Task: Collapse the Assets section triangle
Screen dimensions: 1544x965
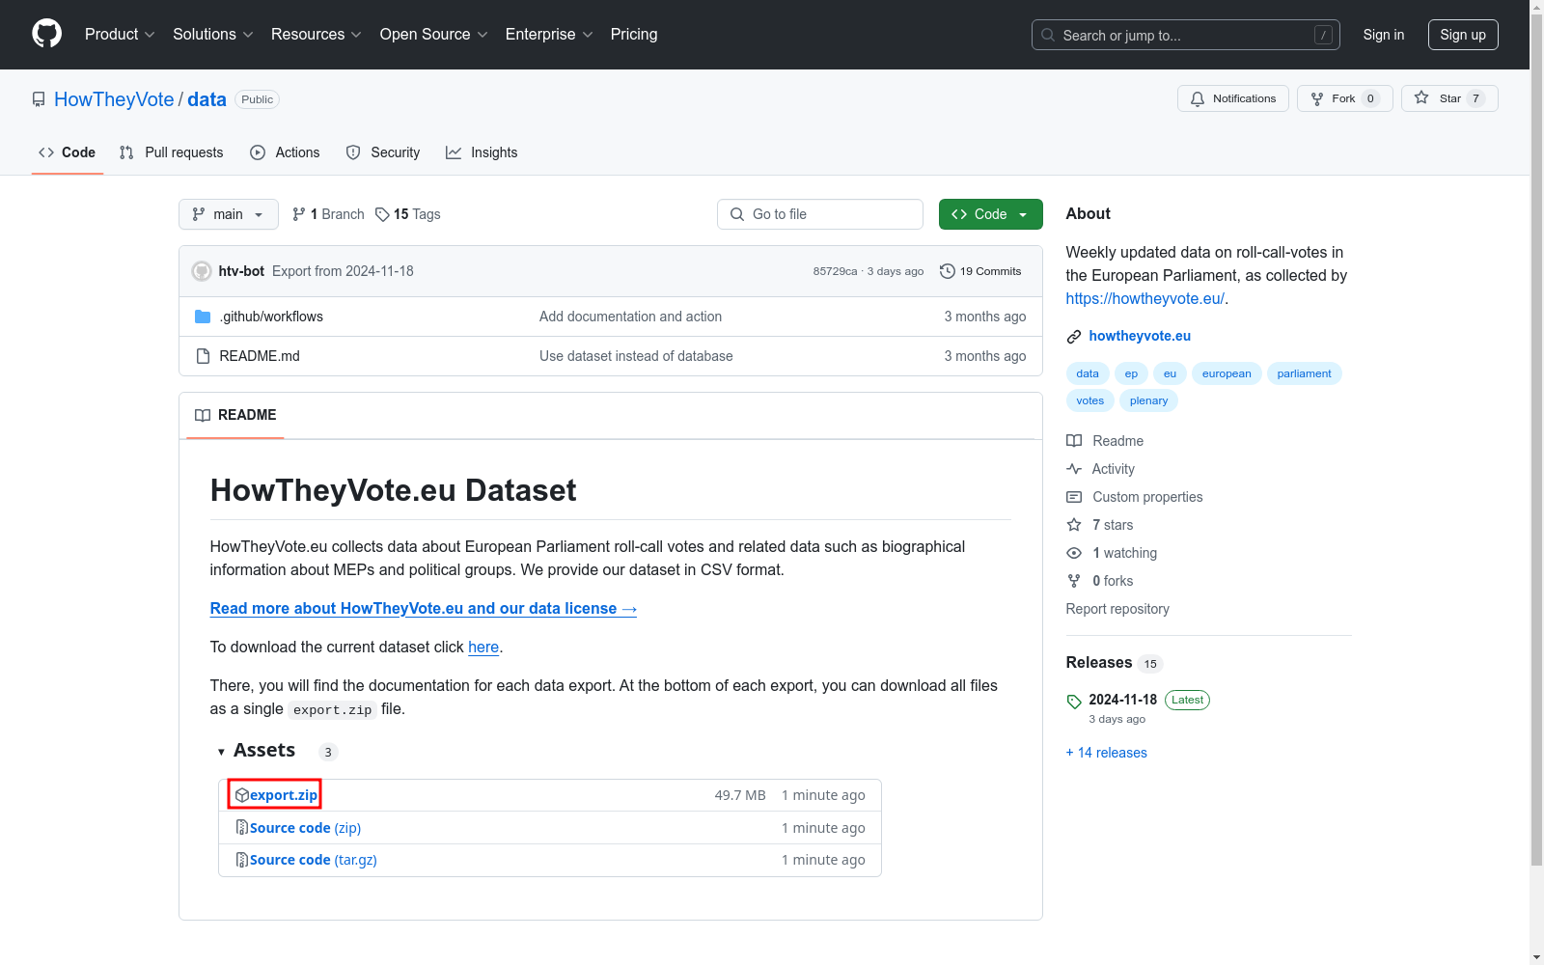Action: pos(221,752)
